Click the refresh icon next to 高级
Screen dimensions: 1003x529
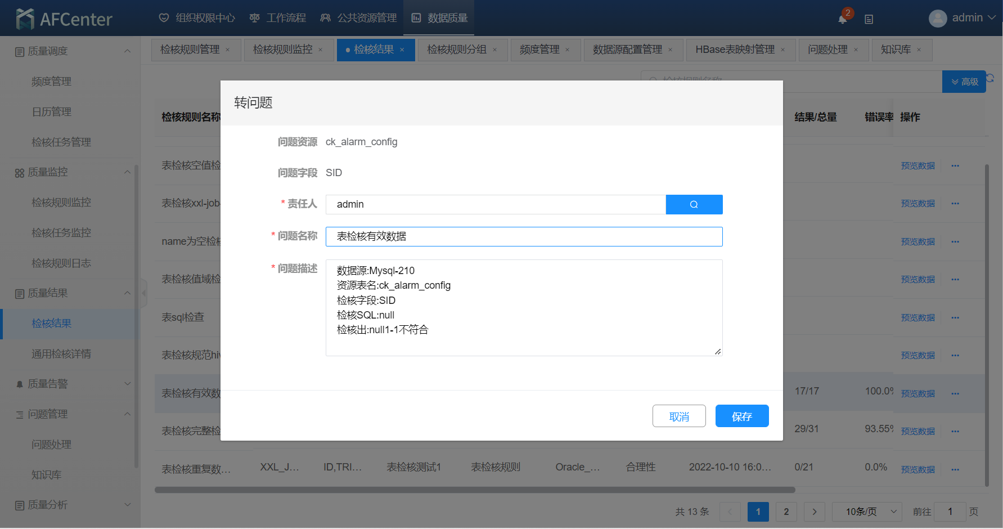tap(991, 78)
